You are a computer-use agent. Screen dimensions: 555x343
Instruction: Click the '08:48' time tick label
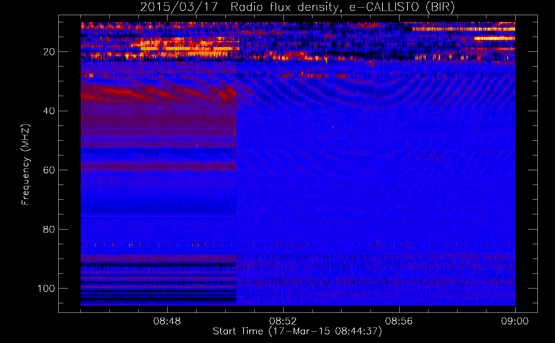167,321
